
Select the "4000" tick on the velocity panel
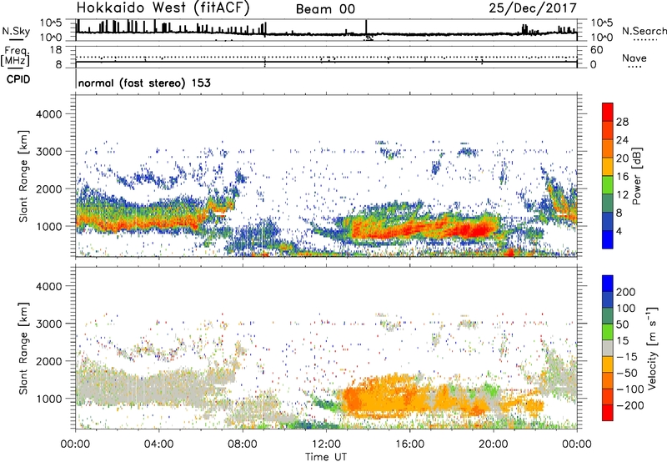pyautogui.click(x=49, y=286)
